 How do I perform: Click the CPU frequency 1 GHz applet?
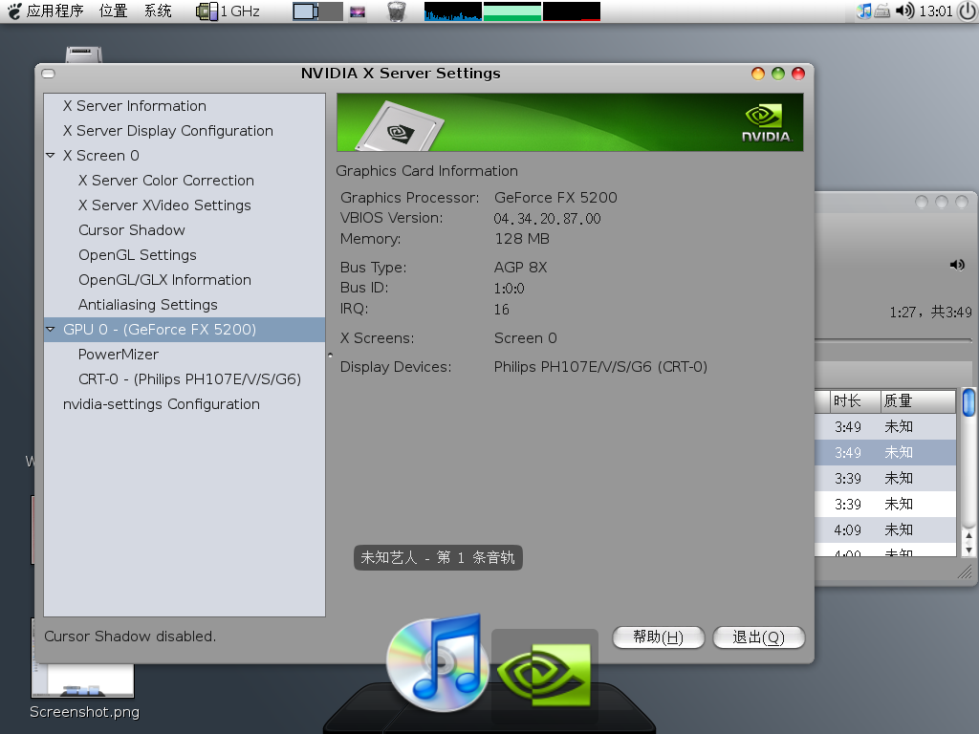coord(228,11)
